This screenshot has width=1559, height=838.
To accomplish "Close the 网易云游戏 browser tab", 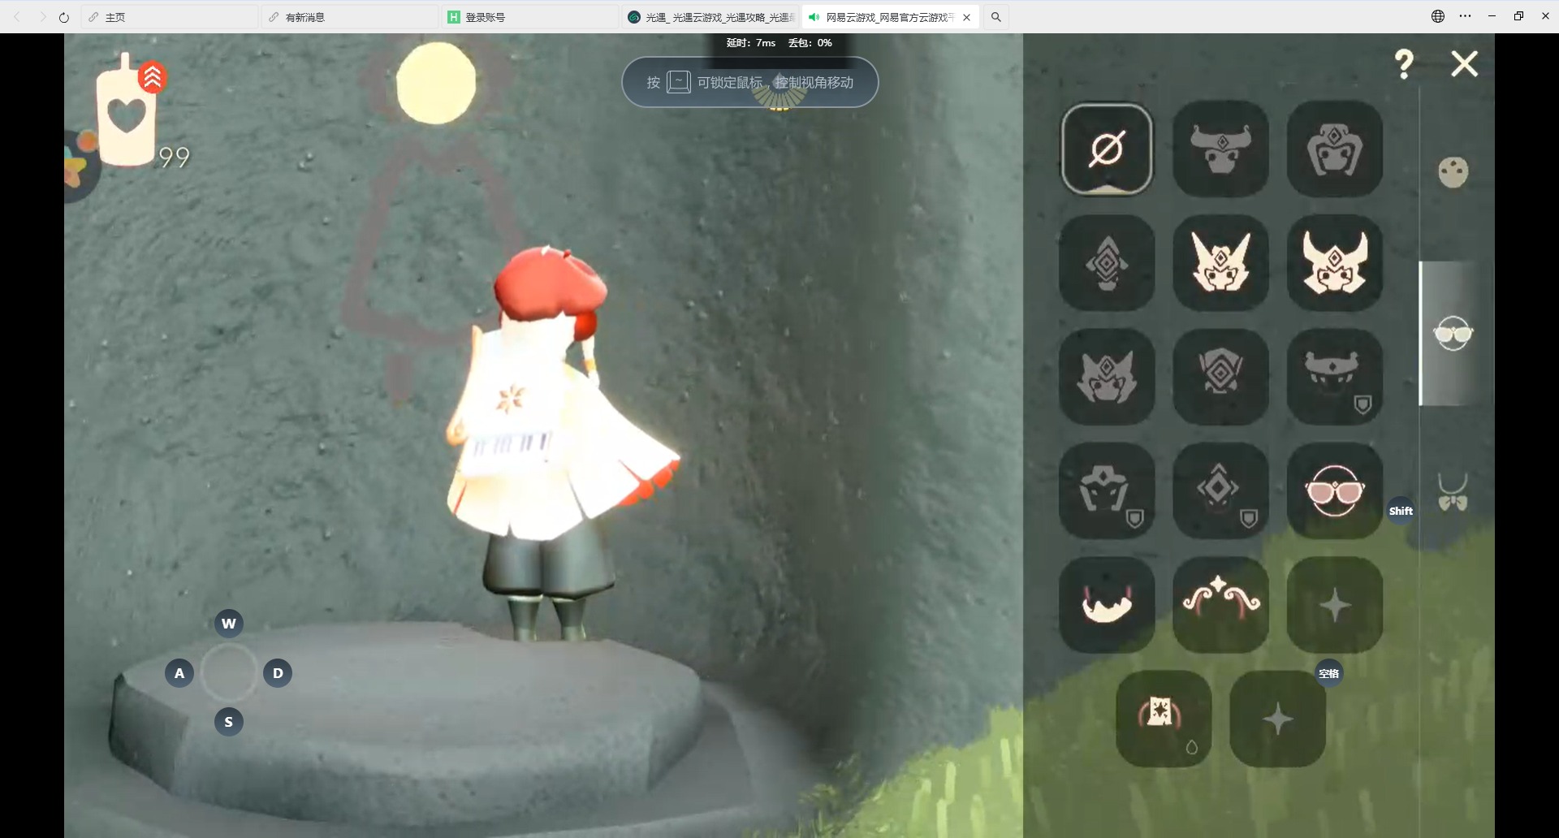I will pyautogui.click(x=966, y=17).
